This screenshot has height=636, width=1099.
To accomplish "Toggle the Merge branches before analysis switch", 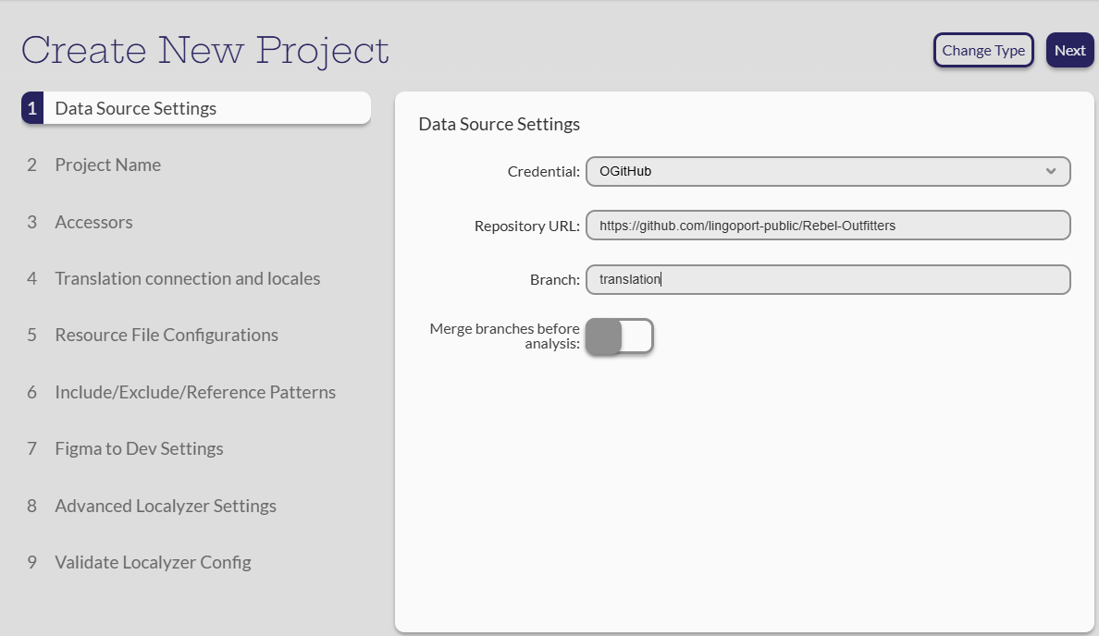I will pos(620,336).
